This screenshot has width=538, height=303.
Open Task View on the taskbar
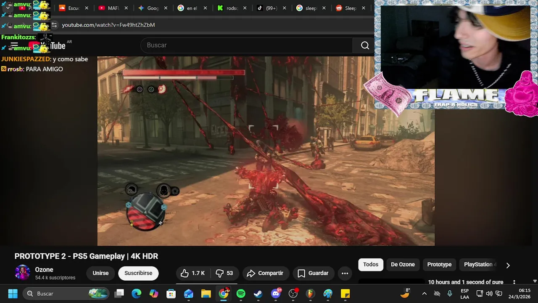[x=119, y=293]
